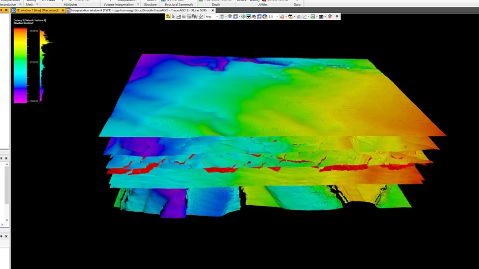Screen dimensions: 479x269
Task: Open the camera snapshot dropdown arrow
Action: pos(326,17)
